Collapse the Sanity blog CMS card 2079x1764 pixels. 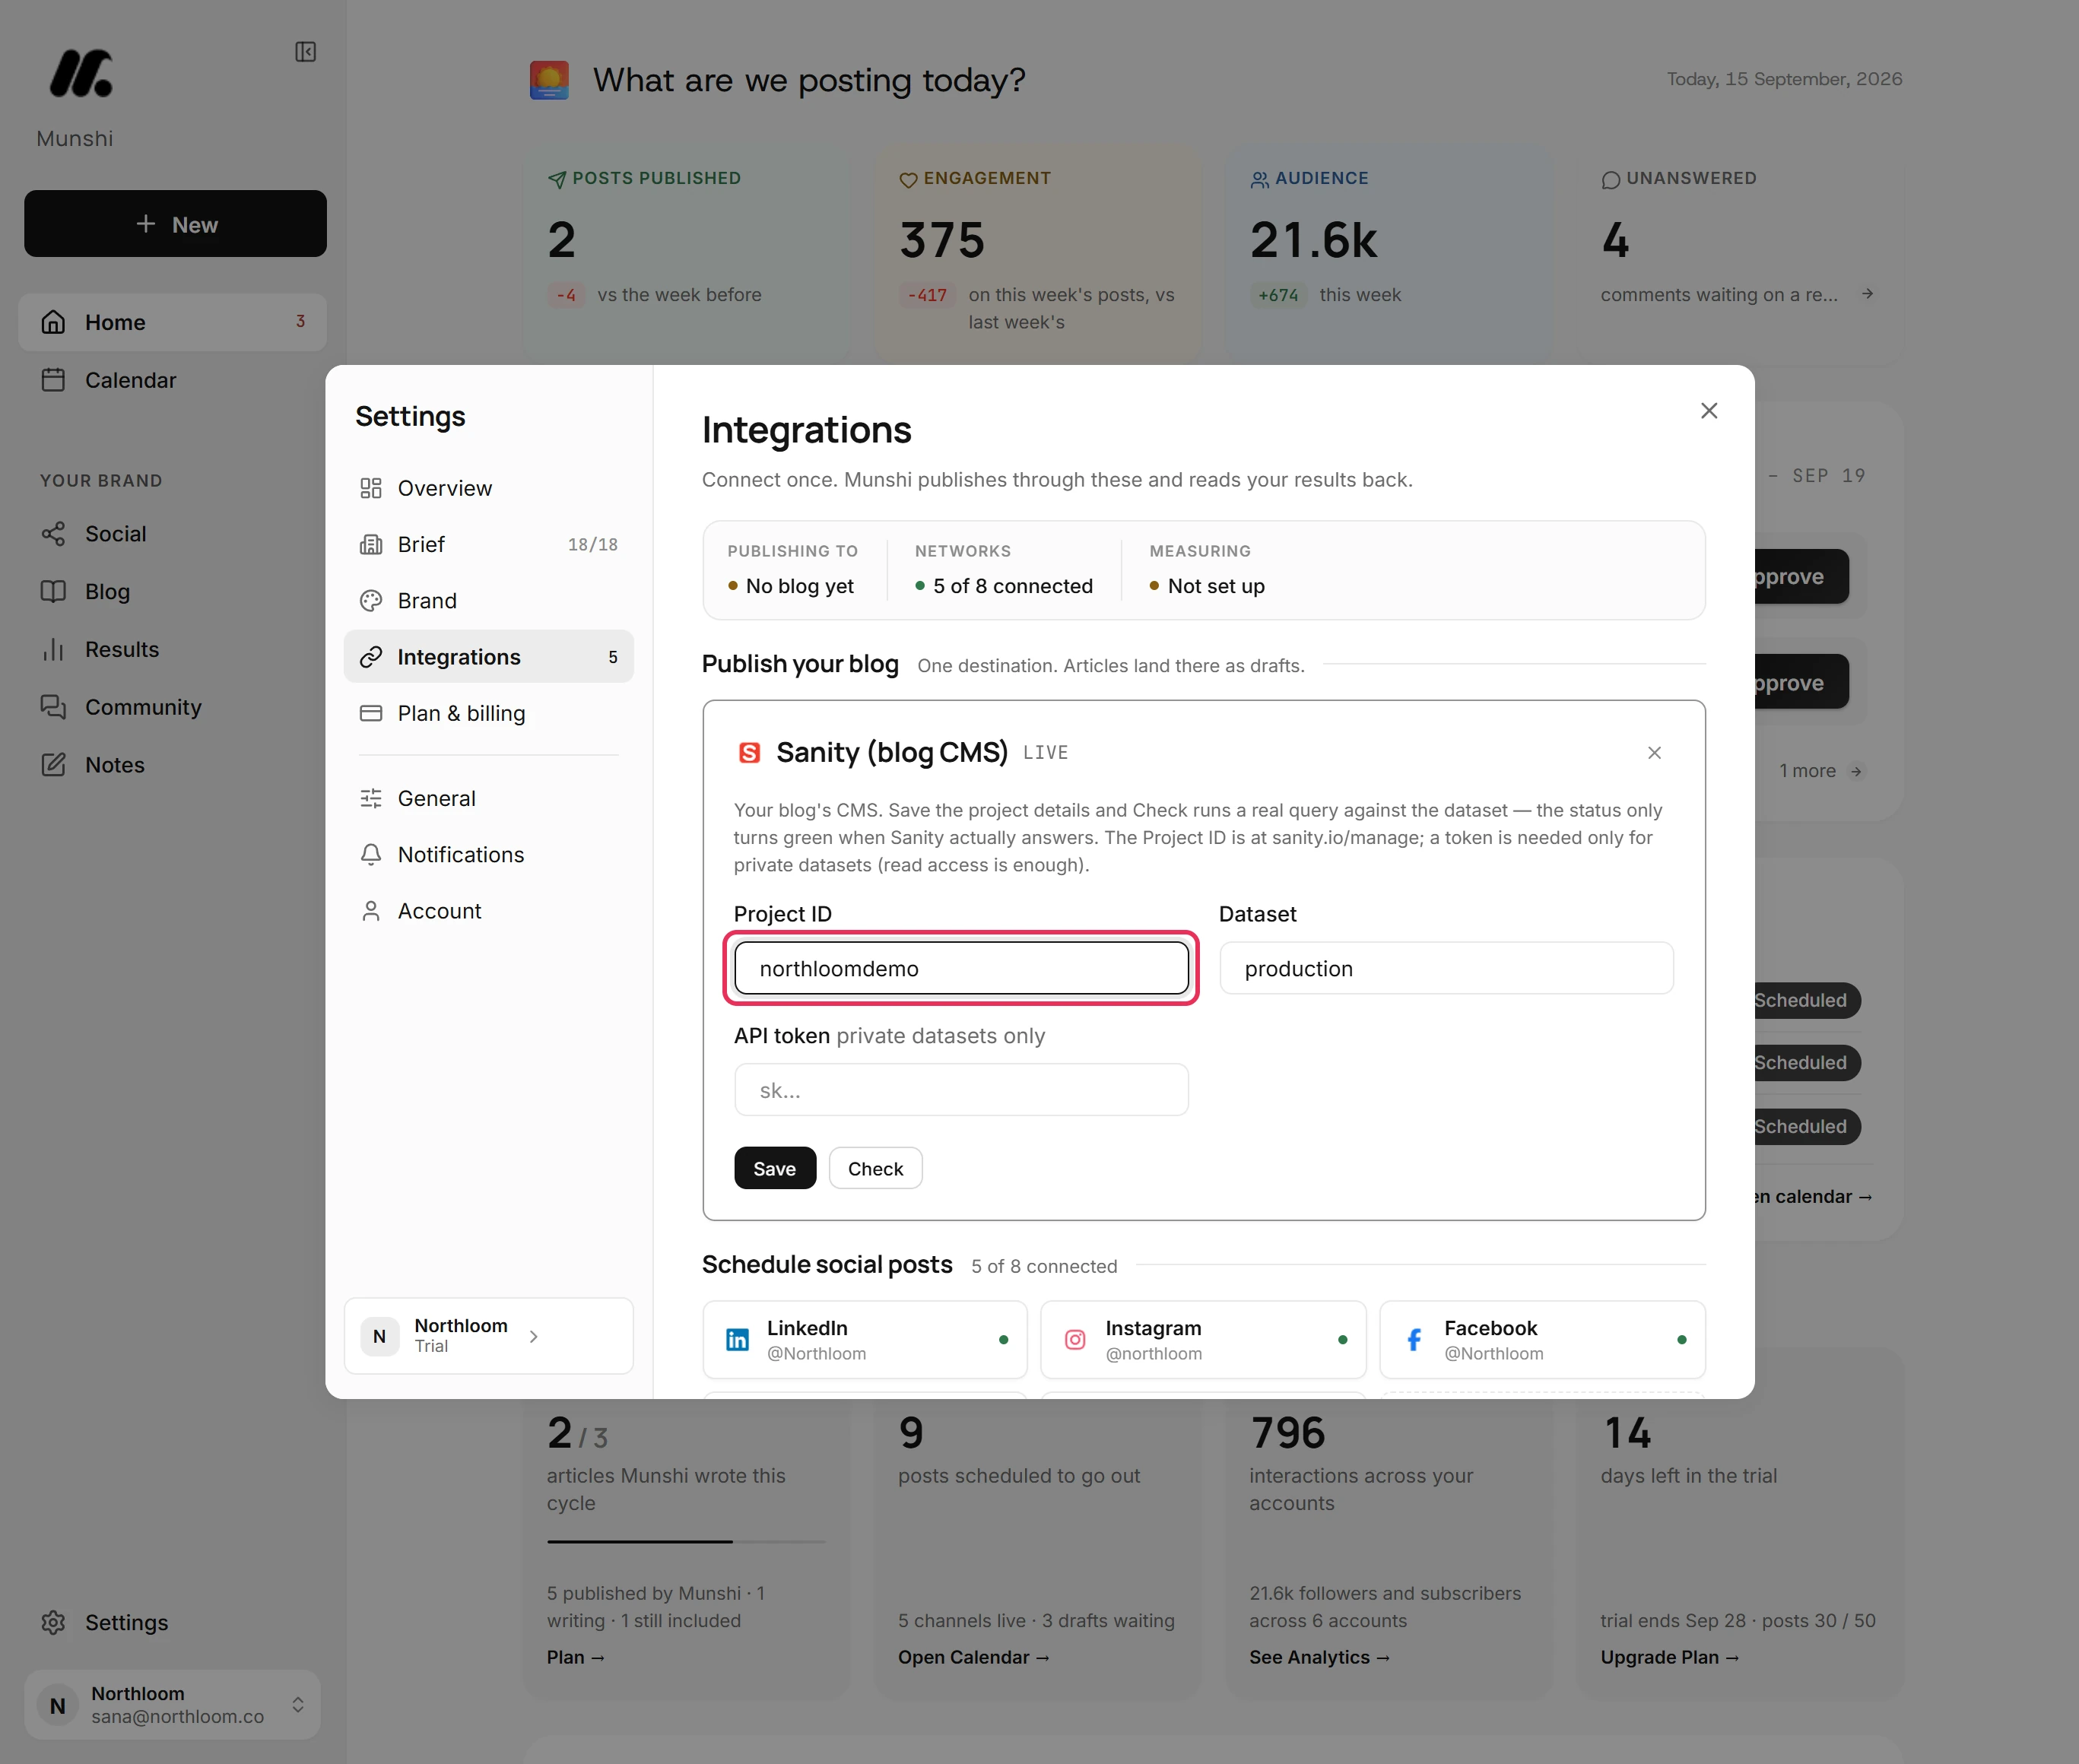[1654, 752]
